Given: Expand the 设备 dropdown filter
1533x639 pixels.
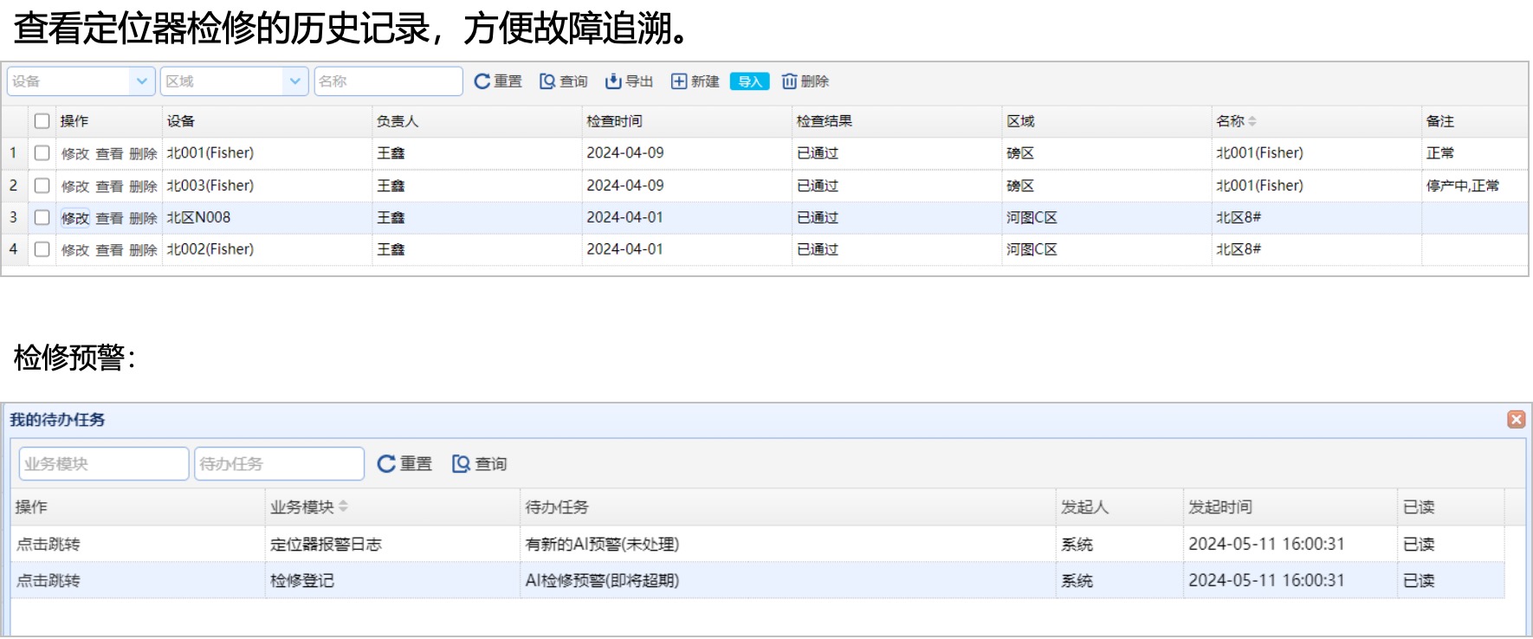Looking at the screenshot, I should [x=142, y=81].
